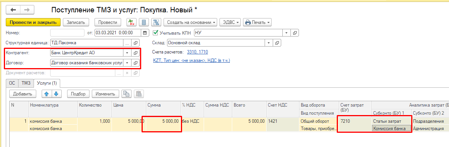Open the ЭДВС dropdown menu
Viewport: 449px width, 147px height.
[x=230, y=22]
